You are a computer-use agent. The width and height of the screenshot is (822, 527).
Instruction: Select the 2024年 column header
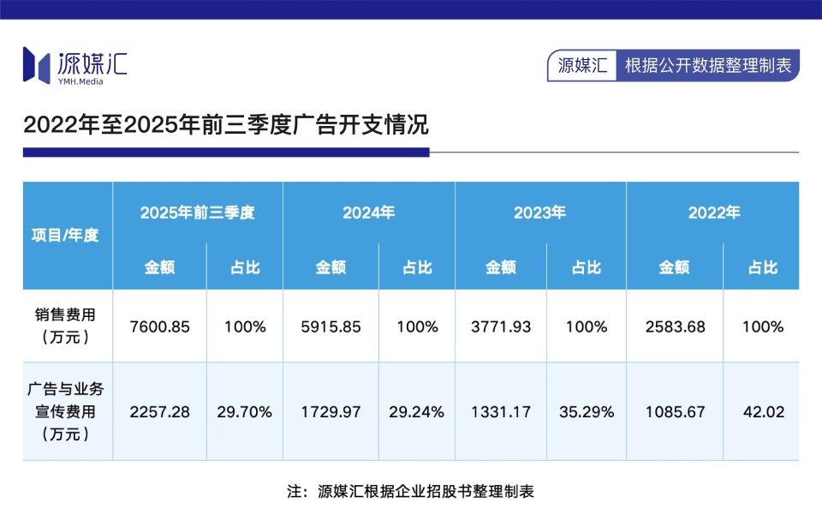[x=368, y=213]
